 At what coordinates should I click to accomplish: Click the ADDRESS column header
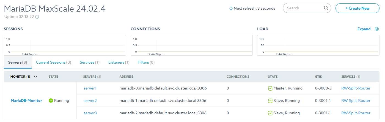(x=127, y=77)
